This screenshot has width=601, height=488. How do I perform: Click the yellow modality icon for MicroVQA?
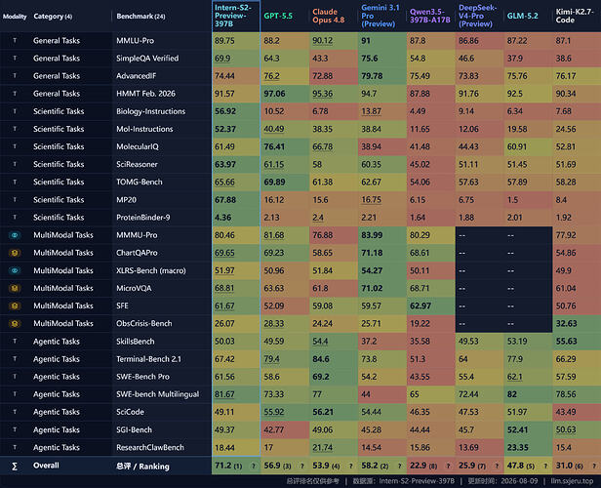tap(15, 288)
